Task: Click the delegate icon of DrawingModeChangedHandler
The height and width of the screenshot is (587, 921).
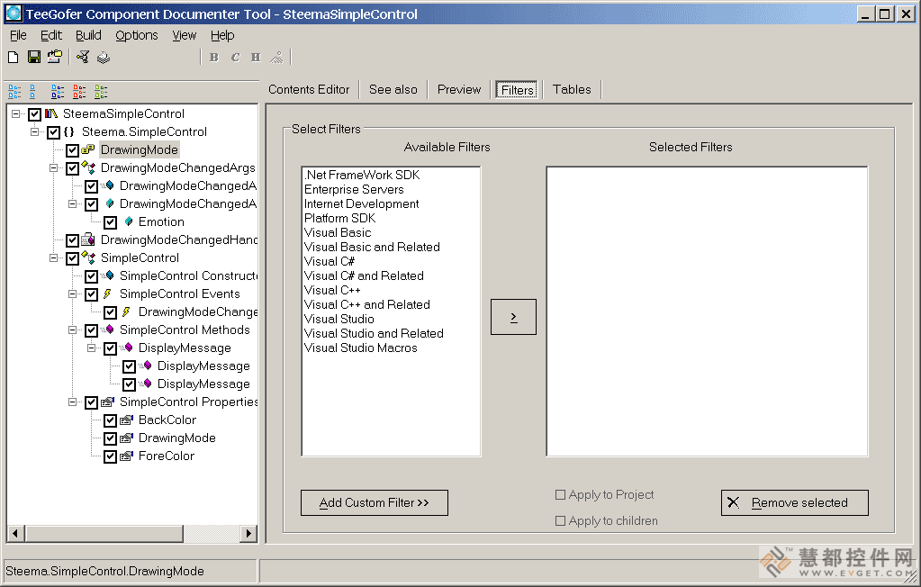Action: click(x=88, y=239)
